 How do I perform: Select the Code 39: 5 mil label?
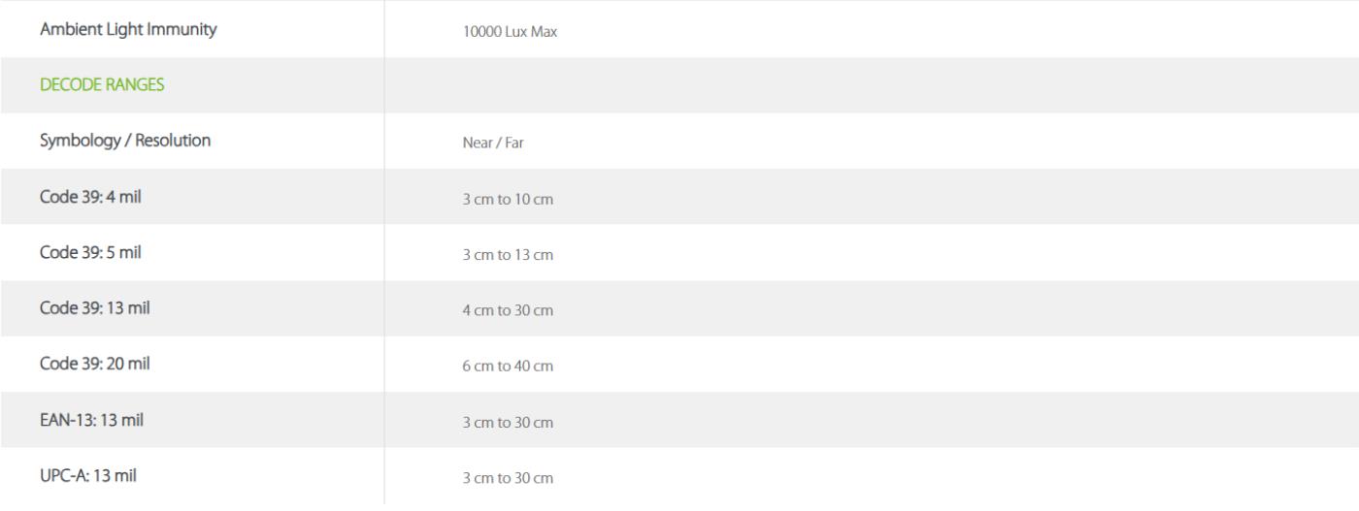[92, 252]
